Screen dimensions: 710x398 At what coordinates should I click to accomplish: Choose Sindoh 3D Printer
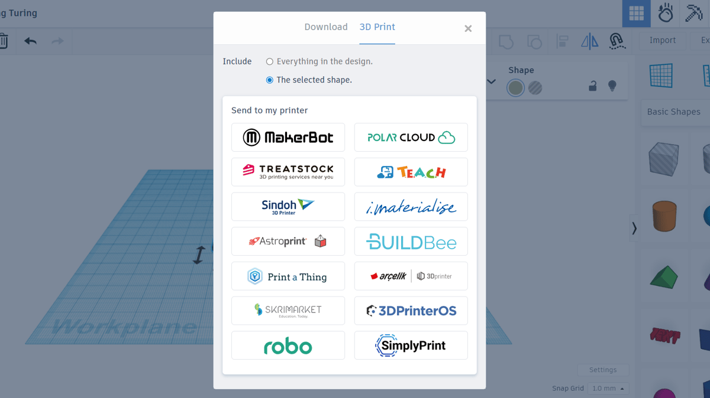click(x=288, y=207)
